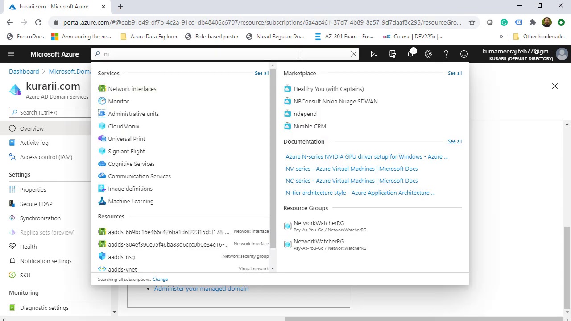Click the Administrative units icon

(x=102, y=114)
